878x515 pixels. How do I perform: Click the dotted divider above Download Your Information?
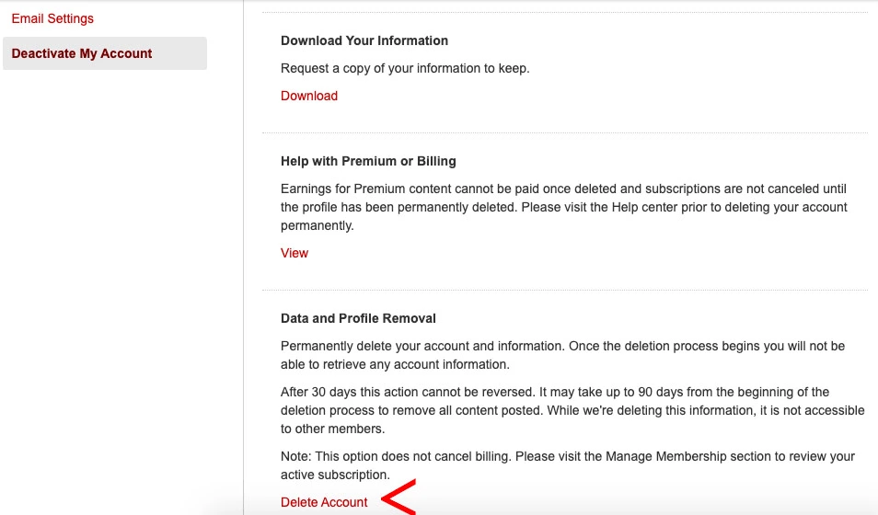(x=565, y=12)
